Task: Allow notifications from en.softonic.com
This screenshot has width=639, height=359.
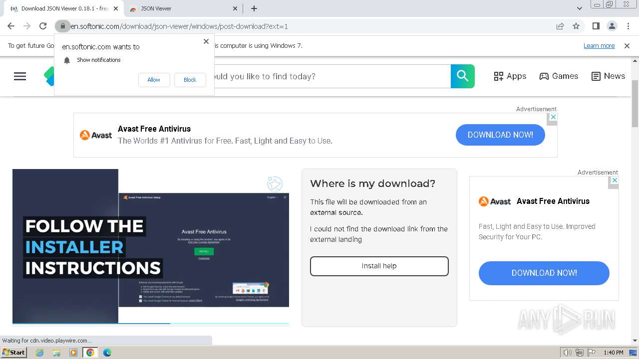Action: tap(154, 80)
